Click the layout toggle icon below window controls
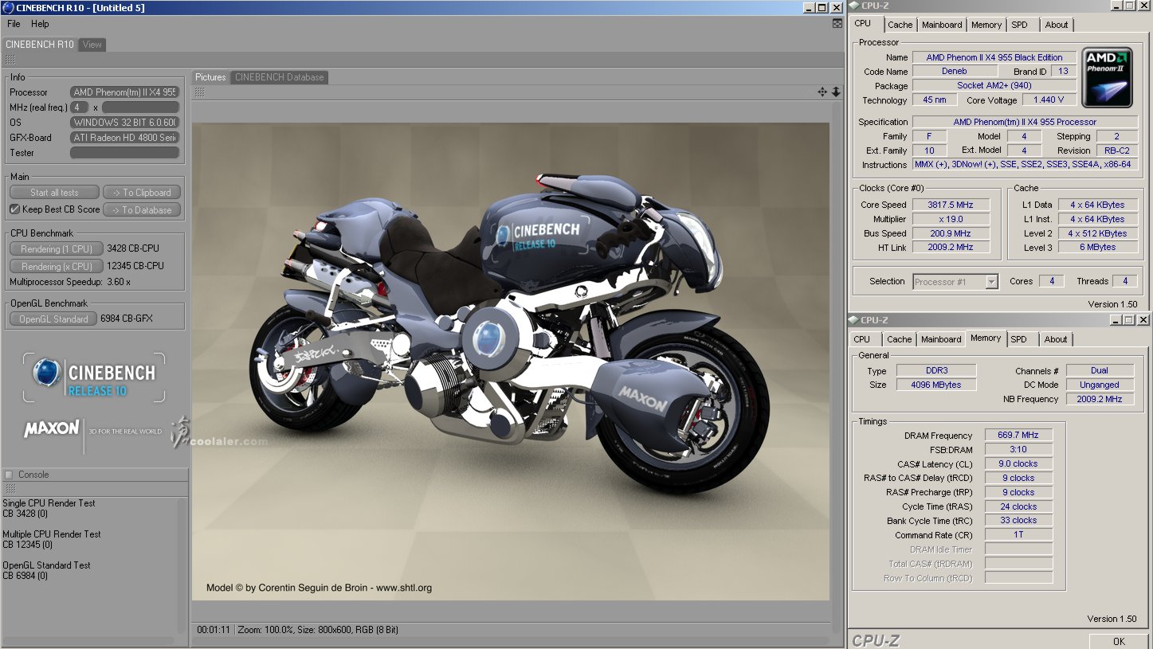The image size is (1153, 649). tap(837, 24)
